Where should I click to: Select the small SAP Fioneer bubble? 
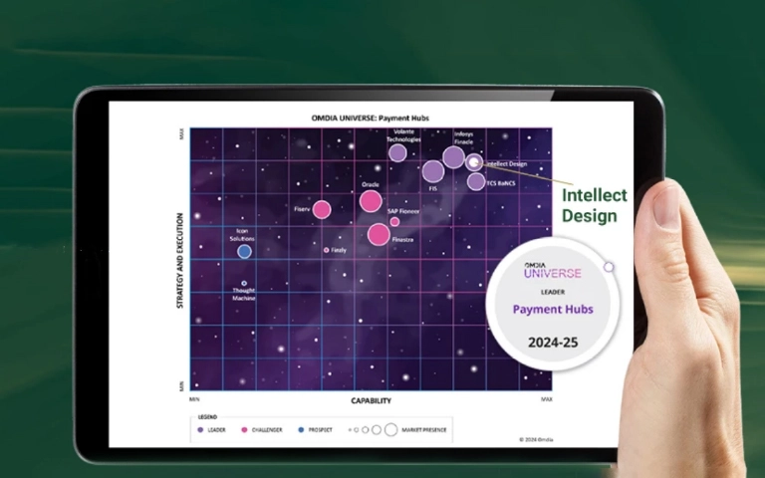[394, 222]
